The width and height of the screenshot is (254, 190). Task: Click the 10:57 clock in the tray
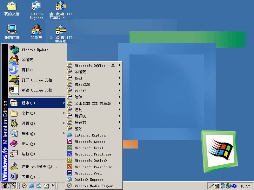point(245,186)
